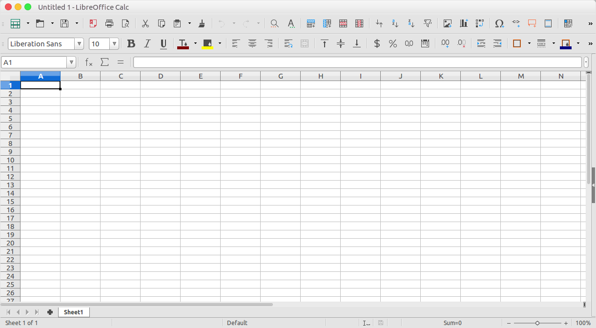The width and height of the screenshot is (596, 328).
Task: Format selection as percent
Action: pyautogui.click(x=392, y=43)
